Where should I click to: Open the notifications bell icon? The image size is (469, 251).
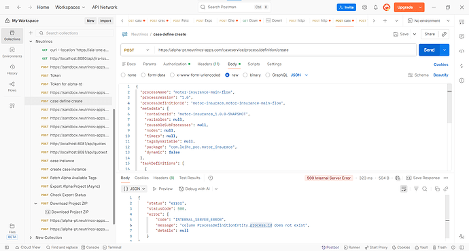pyautogui.click(x=375, y=7)
